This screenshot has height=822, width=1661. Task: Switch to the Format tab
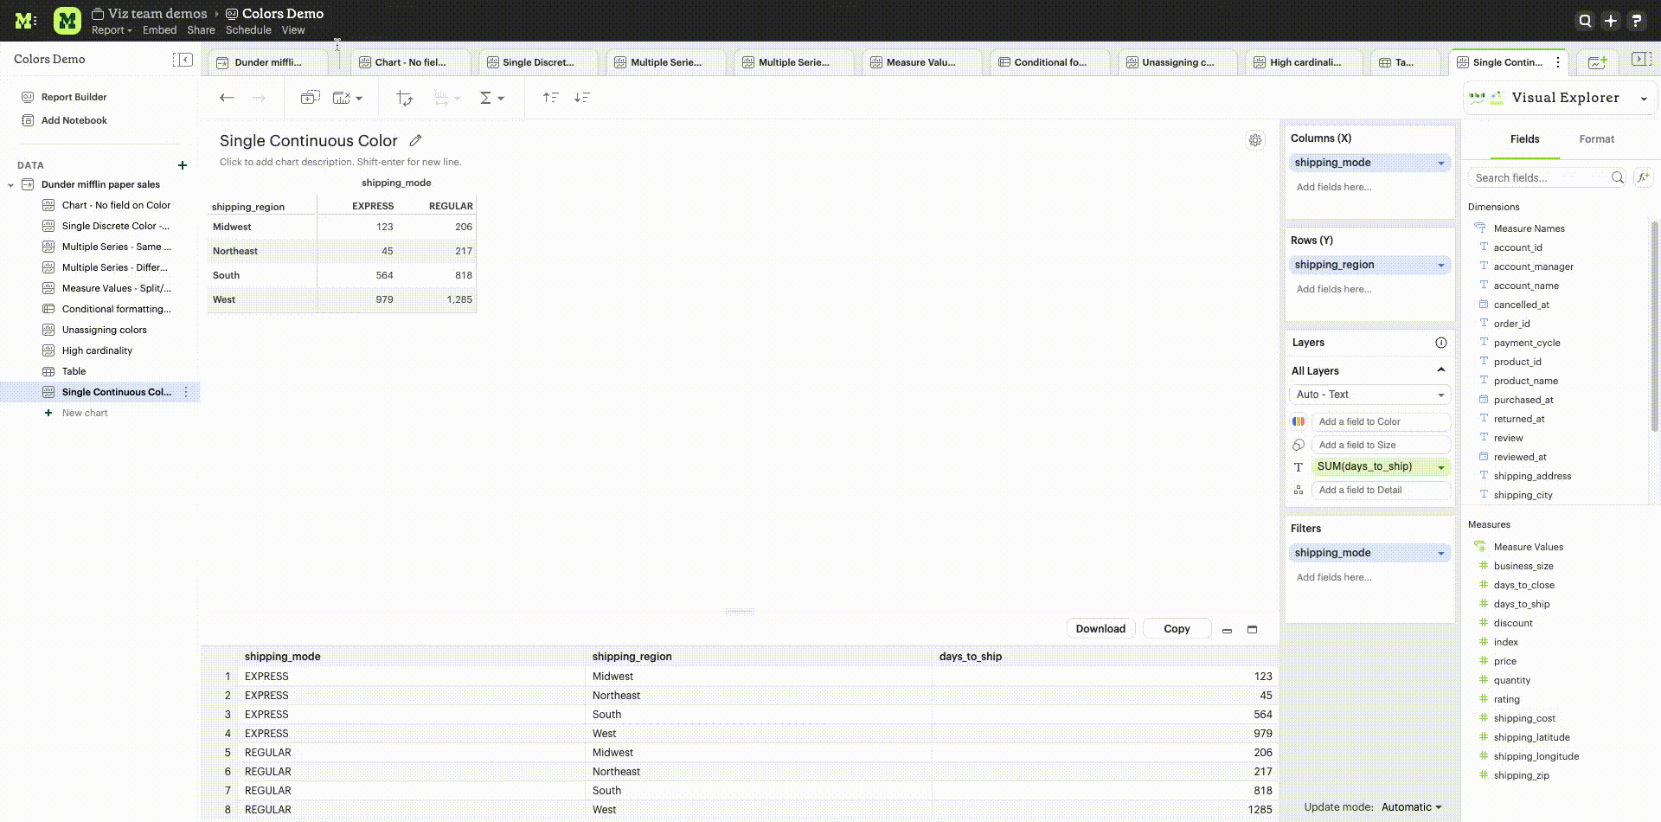point(1596,139)
